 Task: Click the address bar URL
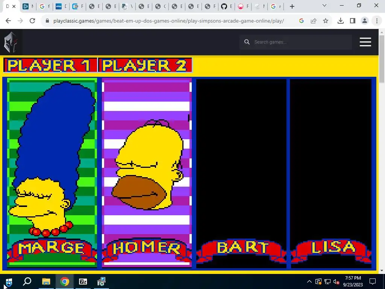click(168, 21)
